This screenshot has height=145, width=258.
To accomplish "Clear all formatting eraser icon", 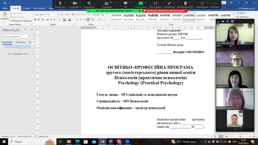I will pyautogui.click(x=73, y=15).
